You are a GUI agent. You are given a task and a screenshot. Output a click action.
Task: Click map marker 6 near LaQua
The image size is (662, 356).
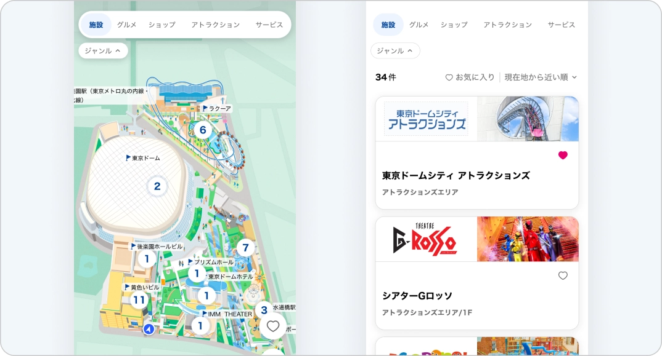[x=203, y=130]
